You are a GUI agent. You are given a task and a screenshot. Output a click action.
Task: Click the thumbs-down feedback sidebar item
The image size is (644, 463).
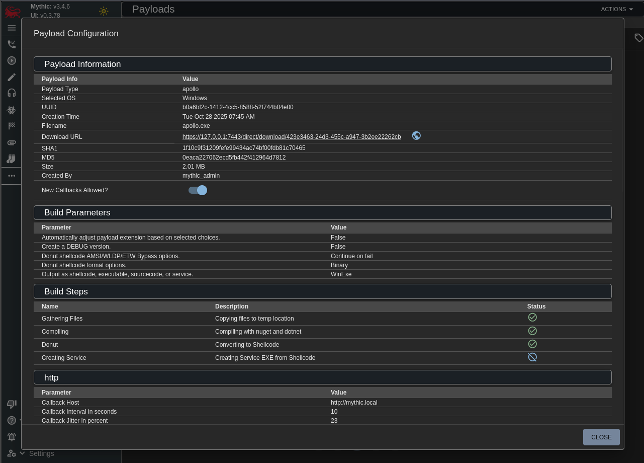pyautogui.click(x=12, y=404)
